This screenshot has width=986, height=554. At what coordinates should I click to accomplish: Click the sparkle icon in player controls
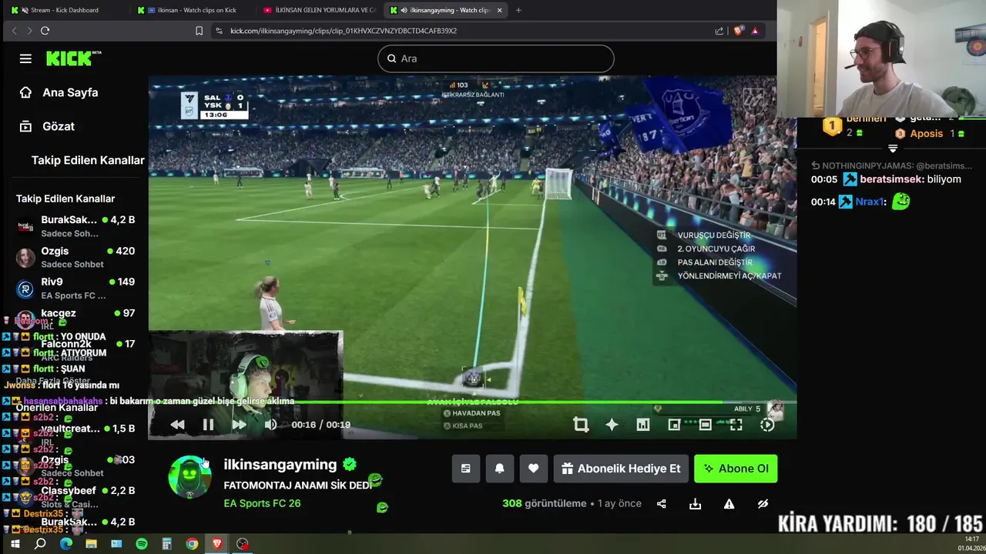pyautogui.click(x=612, y=425)
